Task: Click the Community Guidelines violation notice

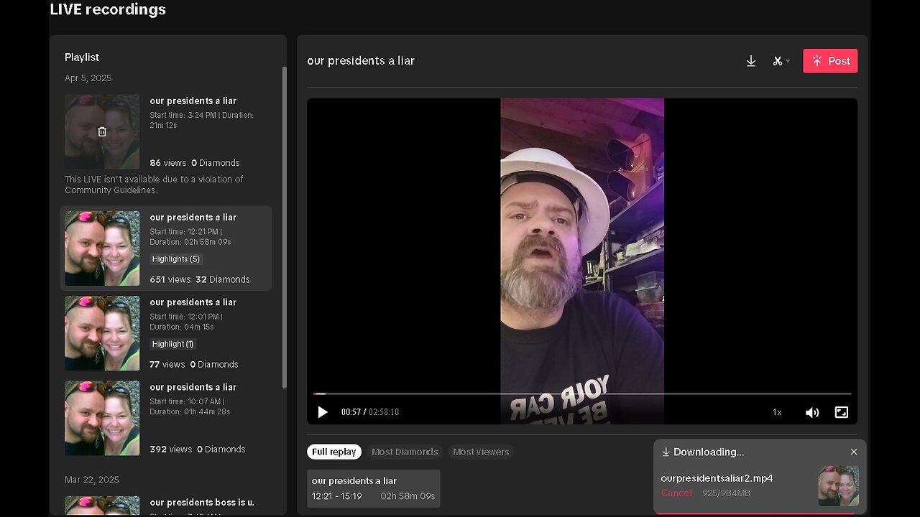Action: 154,185
